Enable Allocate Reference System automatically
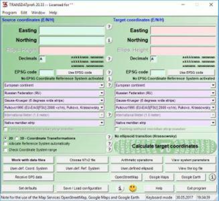Viewport: 219px width, 201px height. [x=6, y=144]
